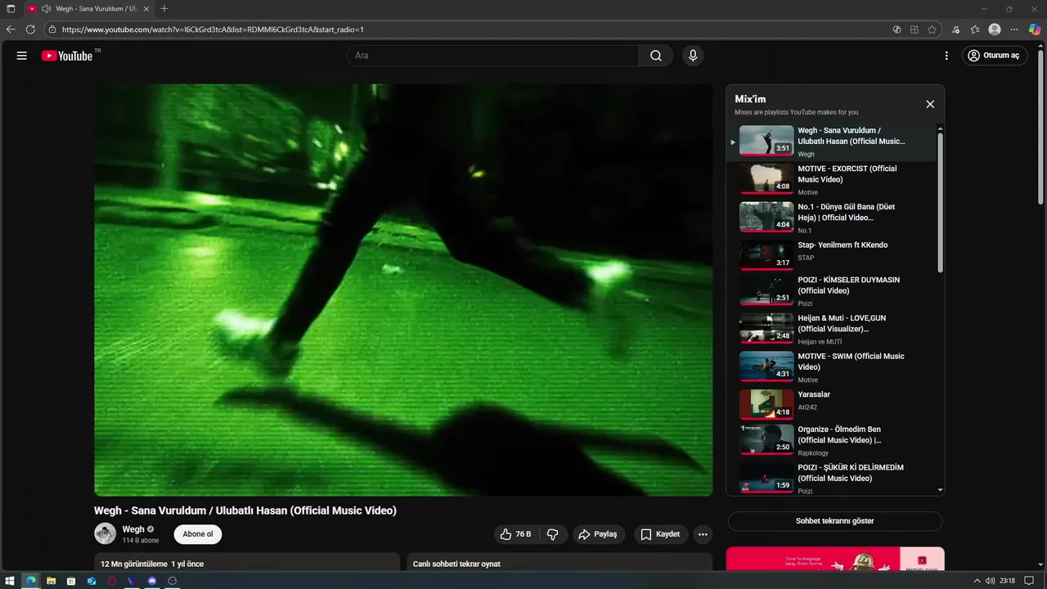
Task: Save the video using Kaydet button
Action: [660, 534]
